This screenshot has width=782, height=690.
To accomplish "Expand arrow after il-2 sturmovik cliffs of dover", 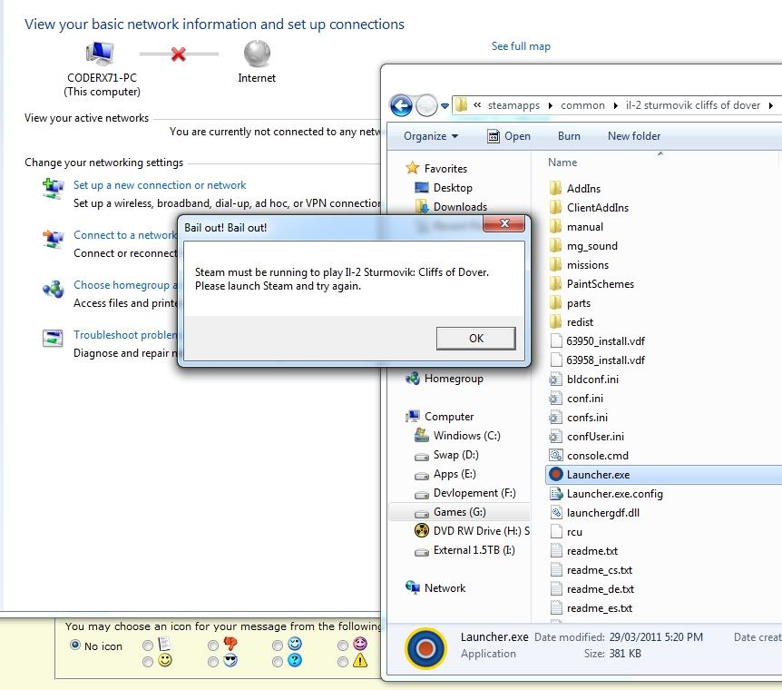I will click(771, 105).
